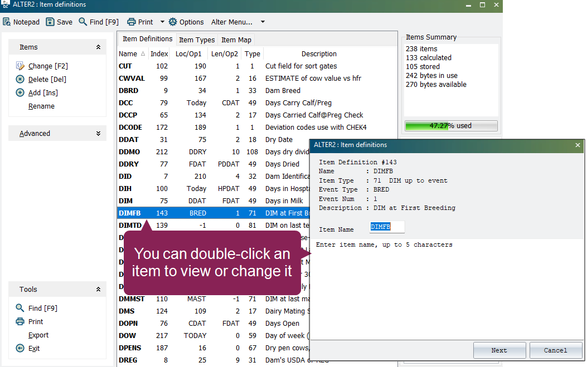Viewport: 587px width, 367px height.
Task: Open Notepad from the toolbar
Action: 7,22
